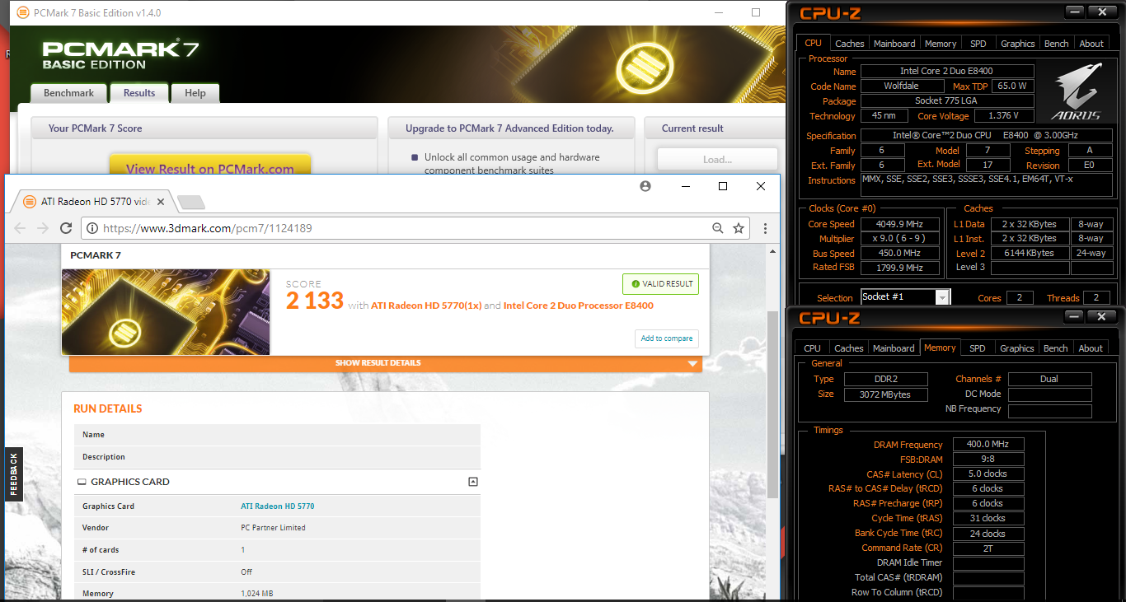This screenshot has width=1126, height=602.
Task: Close the lower CPU-Z window
Action: (1101, 316)
